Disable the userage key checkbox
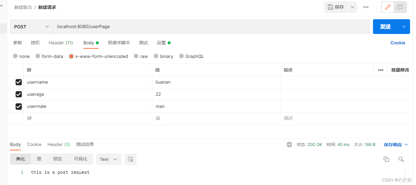 pos(19,94)
